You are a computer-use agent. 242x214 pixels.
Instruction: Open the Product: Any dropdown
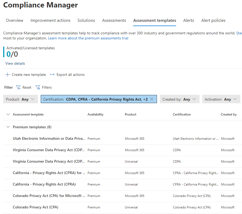[x=21, y=99]
